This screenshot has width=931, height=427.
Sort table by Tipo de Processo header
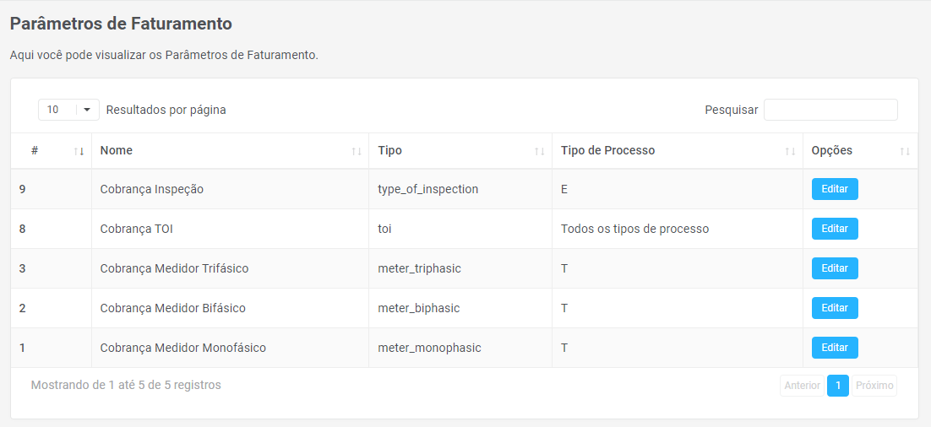tap(607, 150)
